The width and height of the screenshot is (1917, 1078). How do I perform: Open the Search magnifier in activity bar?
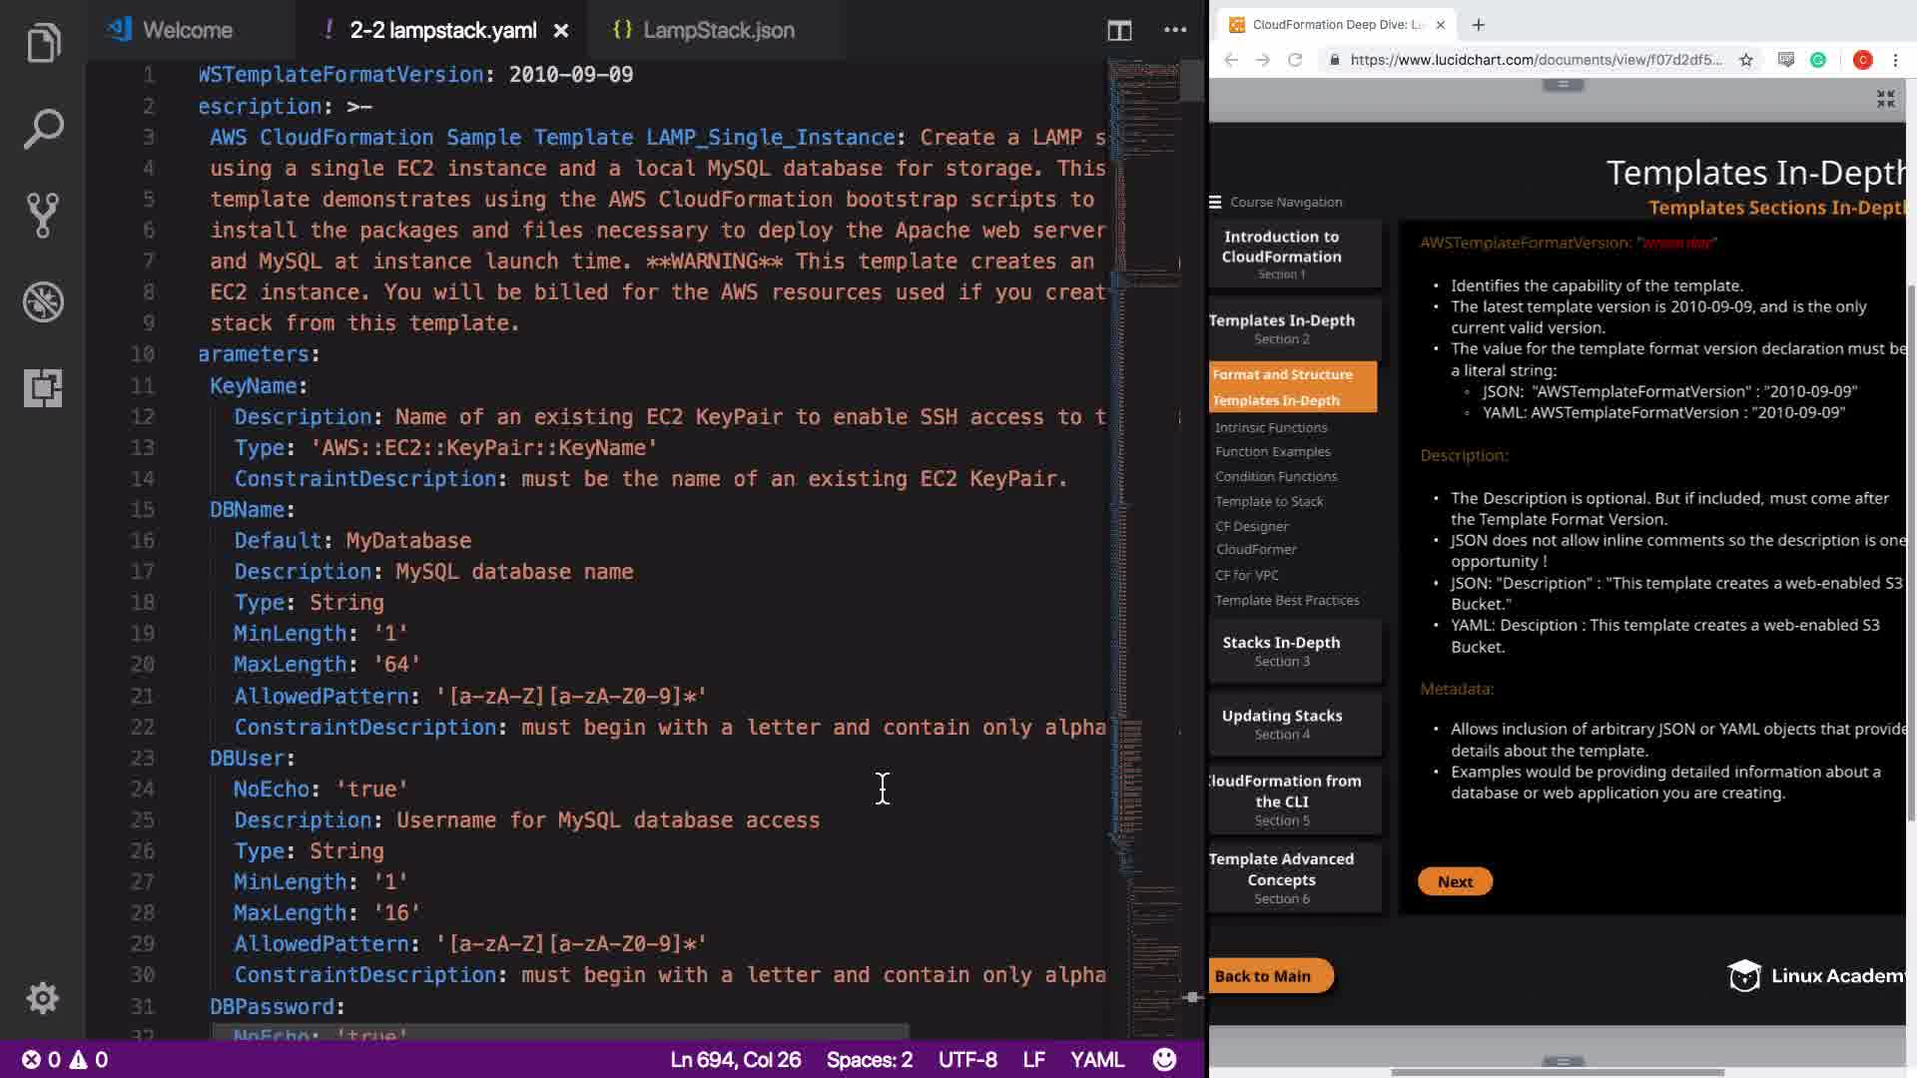[x=43, y=130]
